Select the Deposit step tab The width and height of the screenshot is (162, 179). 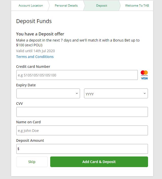coord(102,5)
